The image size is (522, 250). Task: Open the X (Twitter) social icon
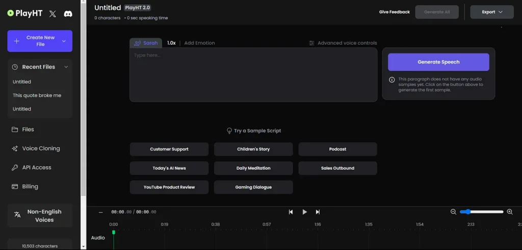(53, 14)
